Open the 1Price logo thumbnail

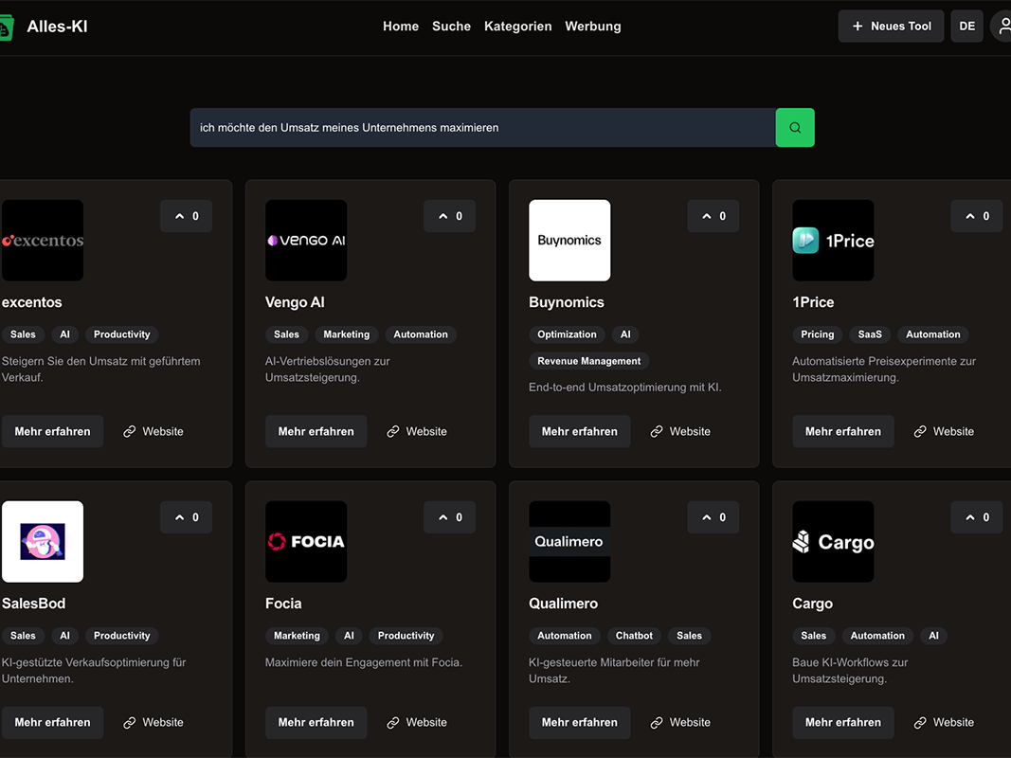833,241
